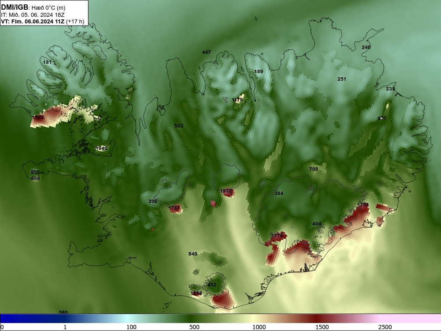441x331 pixels.
Task: Select the IT: Mið. 05. 06. 2024 18Z line
Action: click(x=33, y=15)
